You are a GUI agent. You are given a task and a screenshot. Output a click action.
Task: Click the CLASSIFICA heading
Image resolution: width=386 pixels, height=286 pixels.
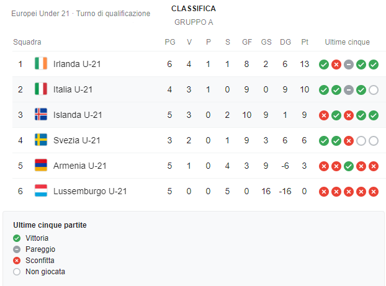click(194, 9)
